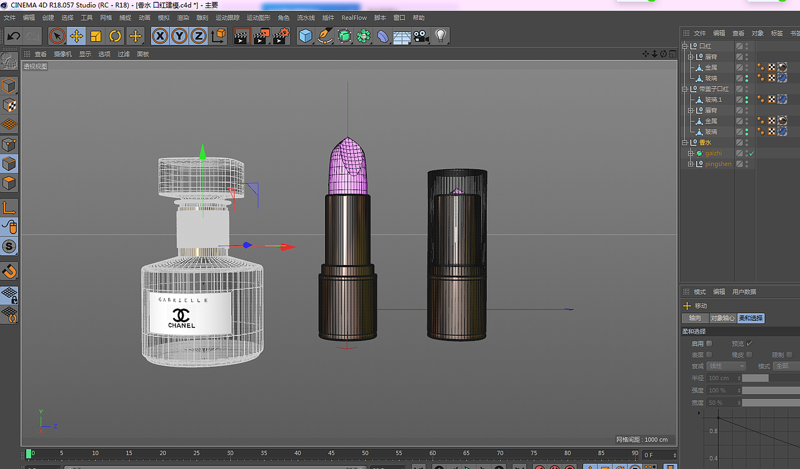Open the Subdivision Surface generators icon
The image size is (800, 469).
click(x=344, y=36)
